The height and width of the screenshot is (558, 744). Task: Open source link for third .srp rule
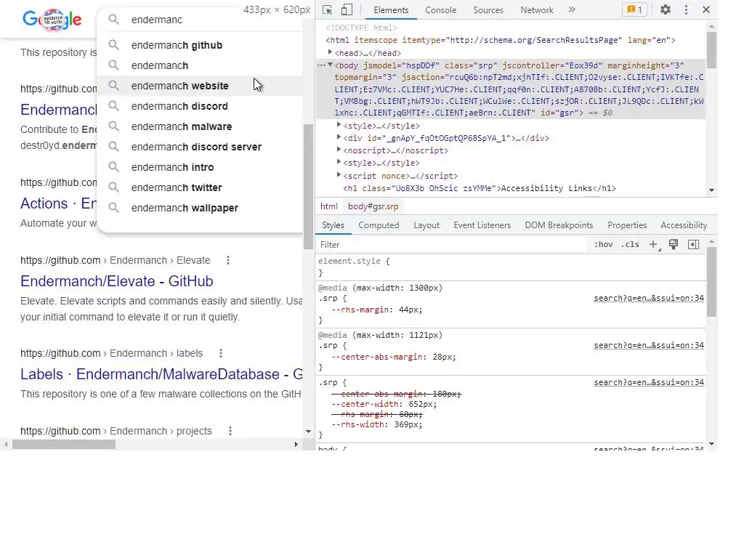[649, 382]
